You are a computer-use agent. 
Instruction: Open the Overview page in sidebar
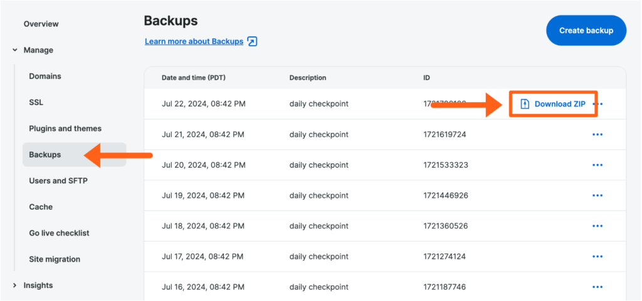click(41, 24)
